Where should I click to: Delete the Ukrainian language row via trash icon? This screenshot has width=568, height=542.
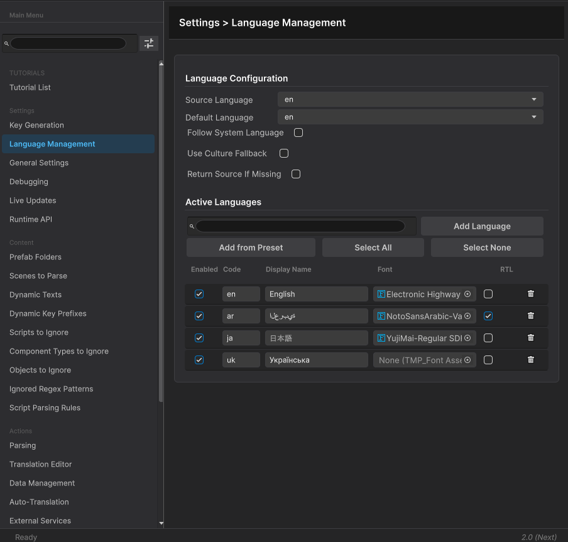pyautogui.click(x=531, y=360)
